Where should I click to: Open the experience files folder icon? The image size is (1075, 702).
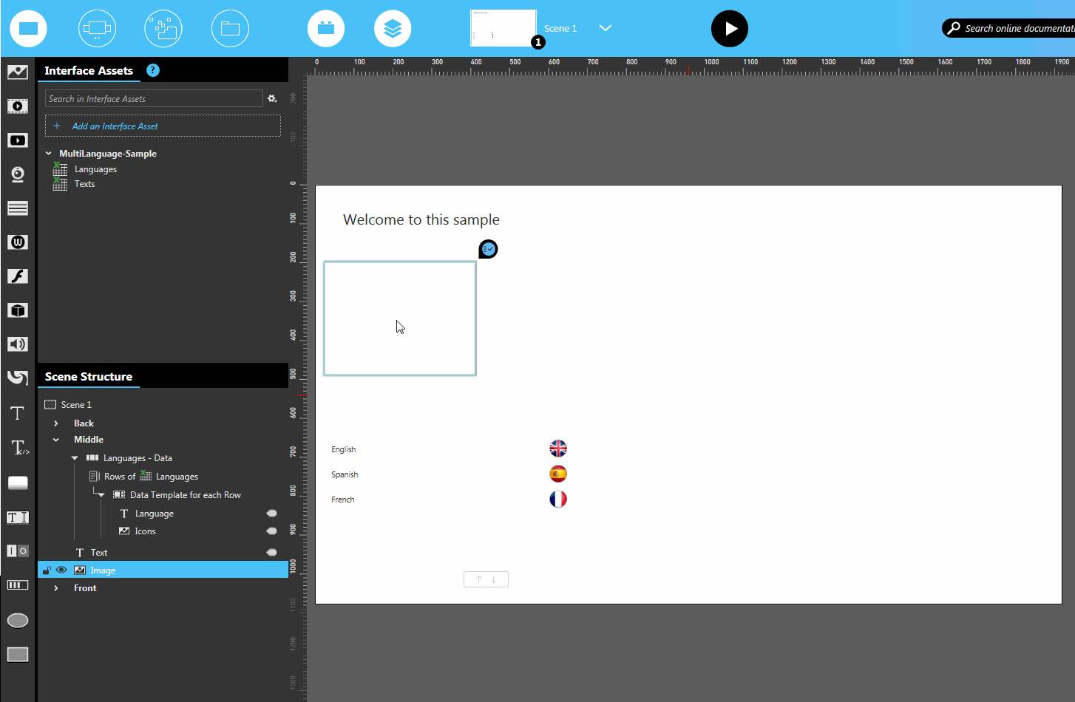pos(230,28)
